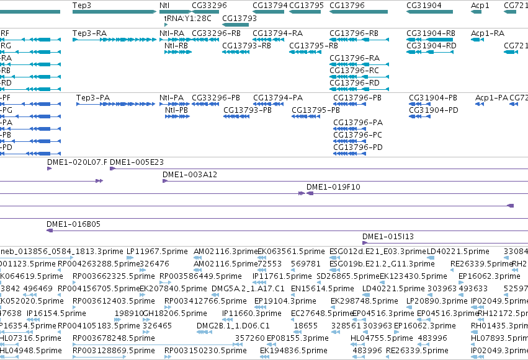The height and width of the screenshot is (360, 528).
Task: Select the CG13796-RB transcript label
Action: (x=354, y=33)
